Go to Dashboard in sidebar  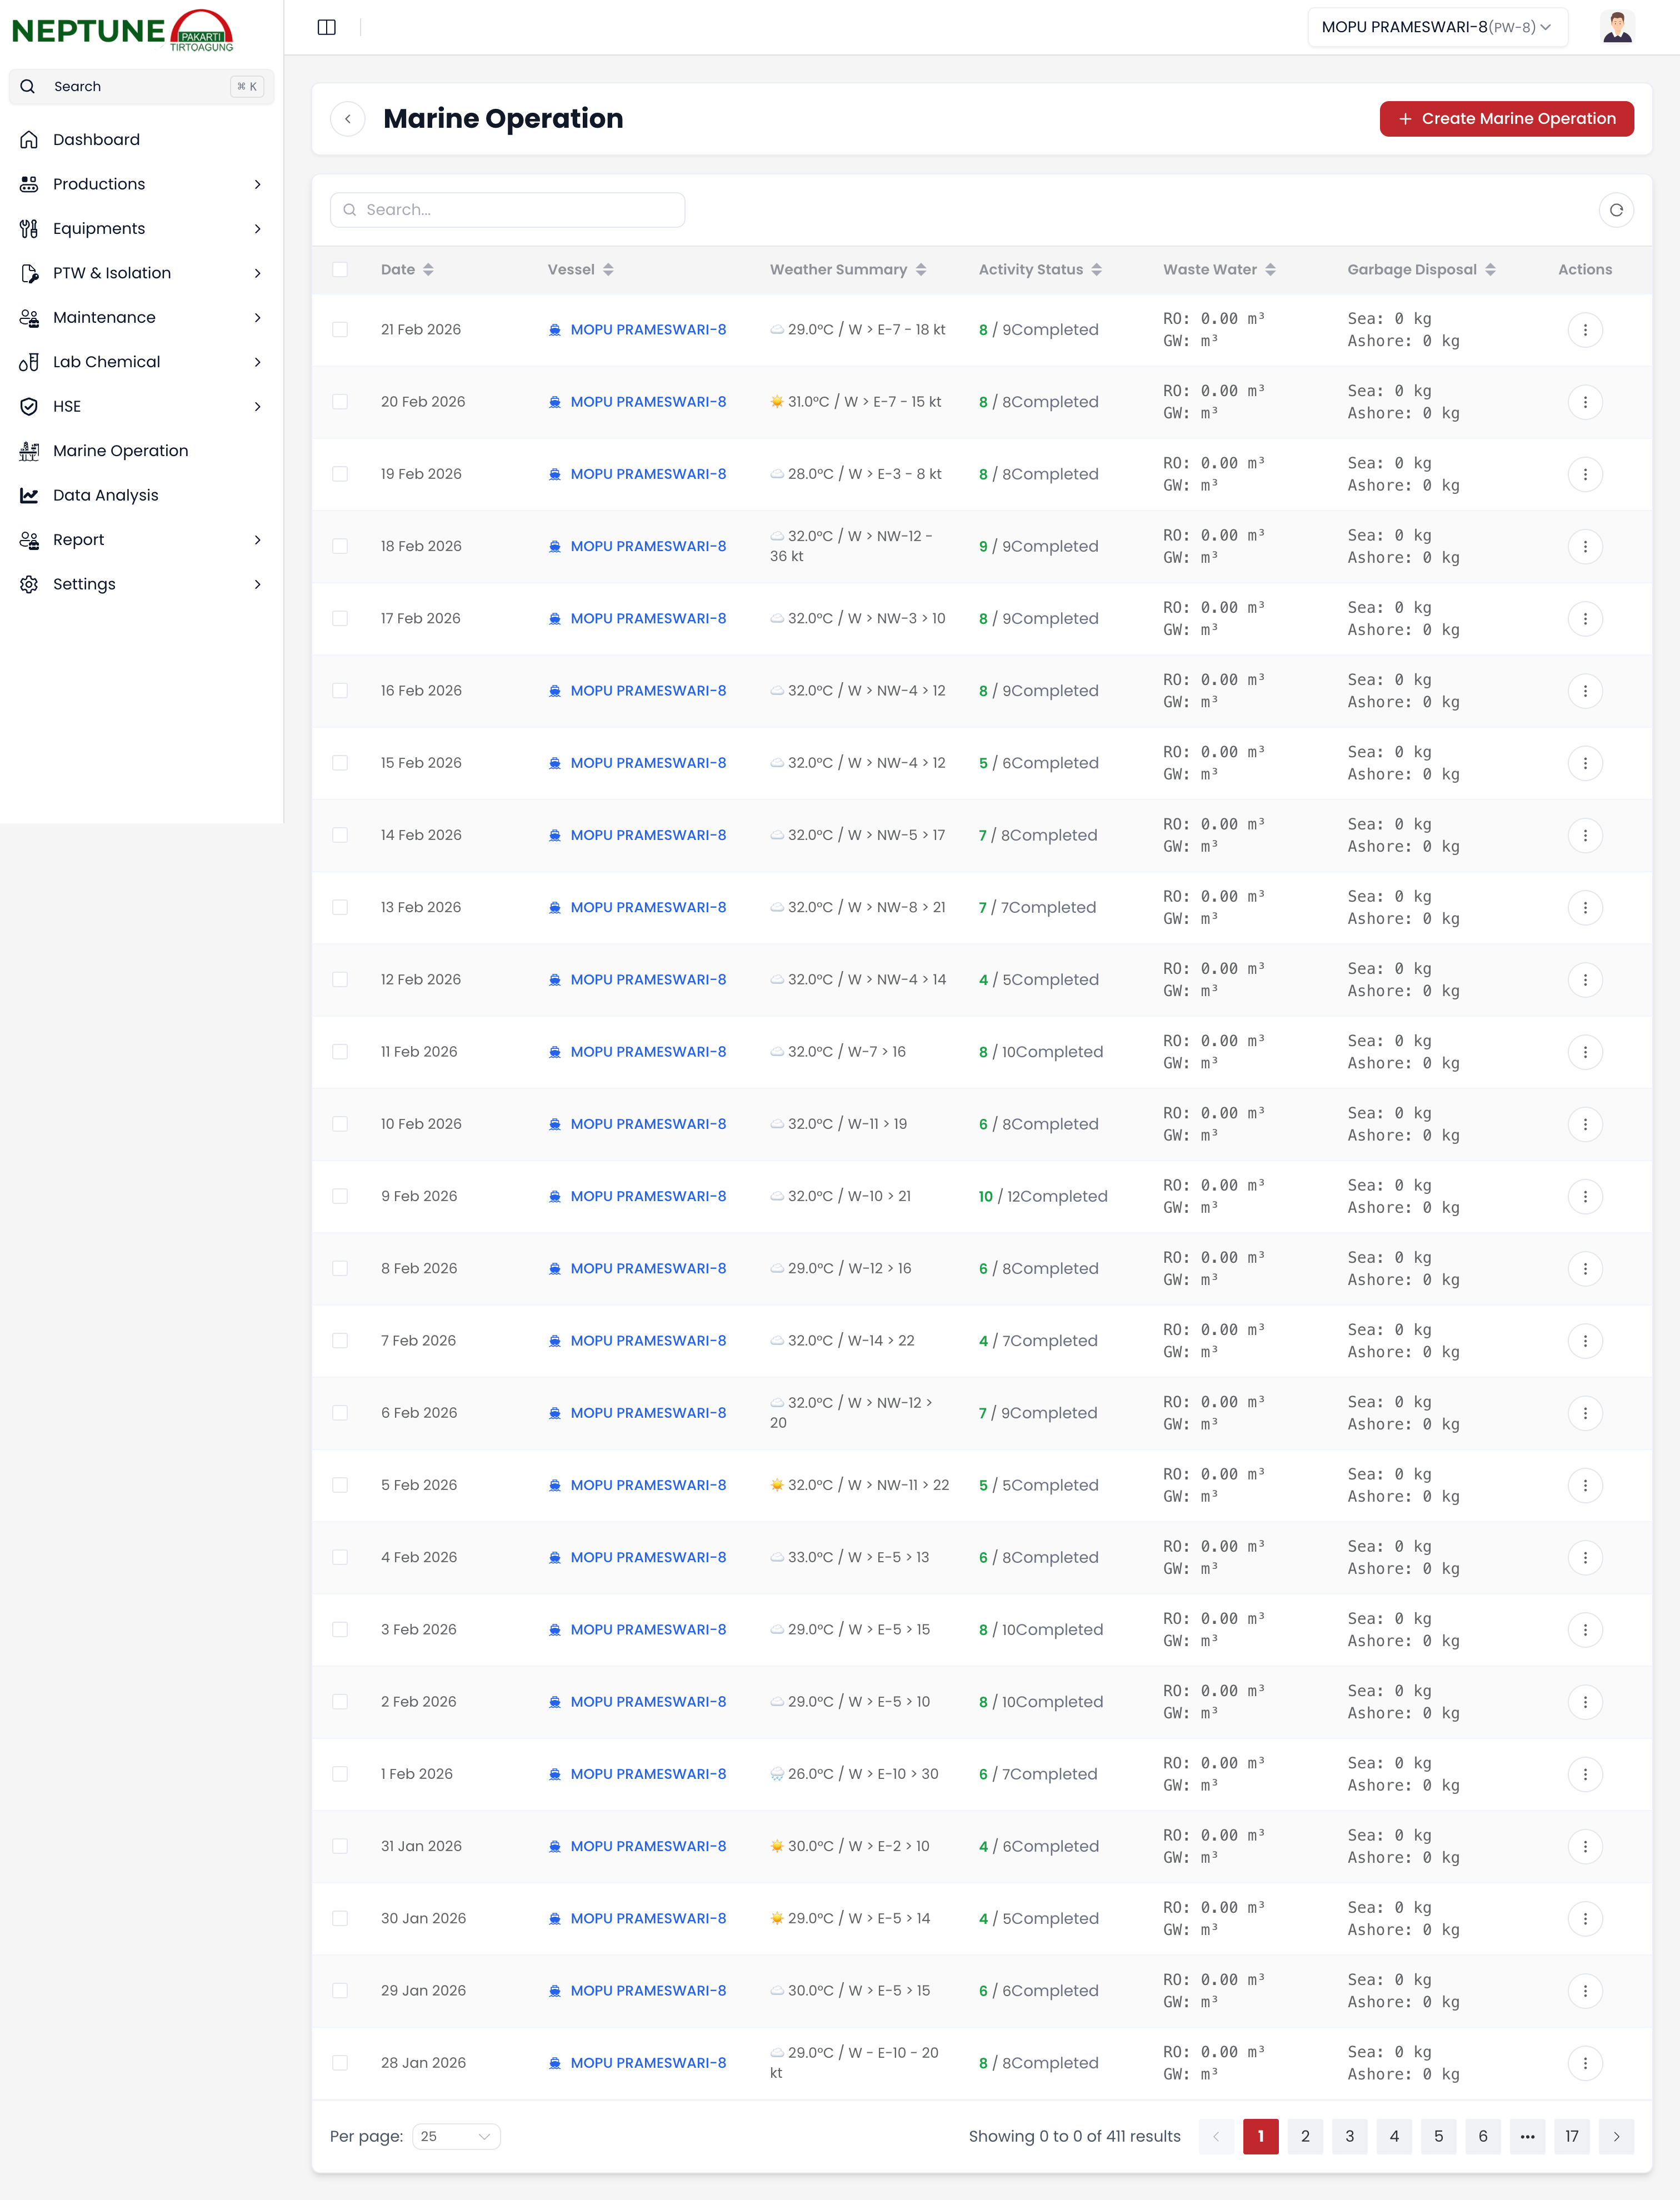96,140
